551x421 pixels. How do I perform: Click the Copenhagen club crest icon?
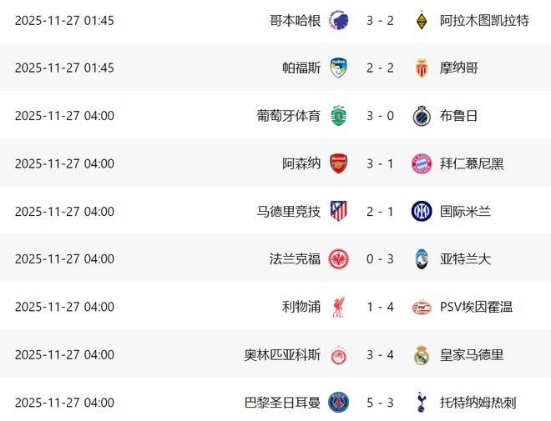pos(338,20)
